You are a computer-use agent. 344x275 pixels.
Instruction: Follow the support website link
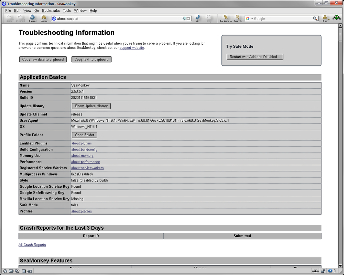pyautogui.click(x=132, y=47)
